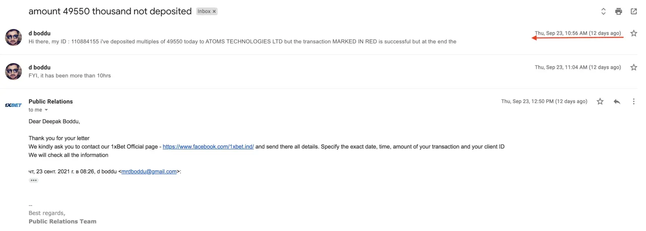Remove the Inbox label with its x

click(x=214, y=11)
